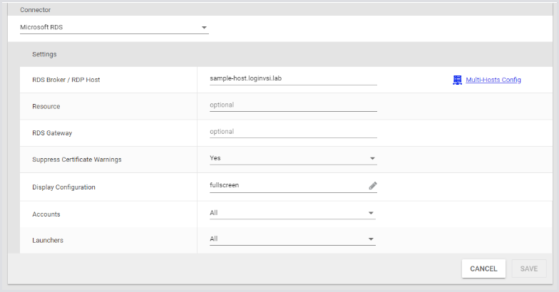Click the Settings section header
Viewport: 559px width, 292px height.
44,54
